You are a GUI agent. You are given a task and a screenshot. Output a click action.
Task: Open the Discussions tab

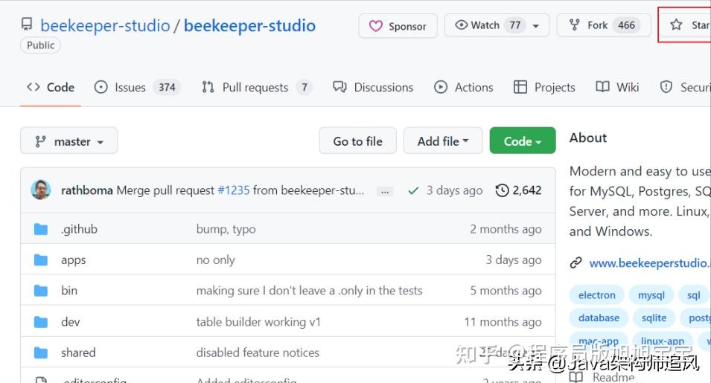(x=373, y=87)
